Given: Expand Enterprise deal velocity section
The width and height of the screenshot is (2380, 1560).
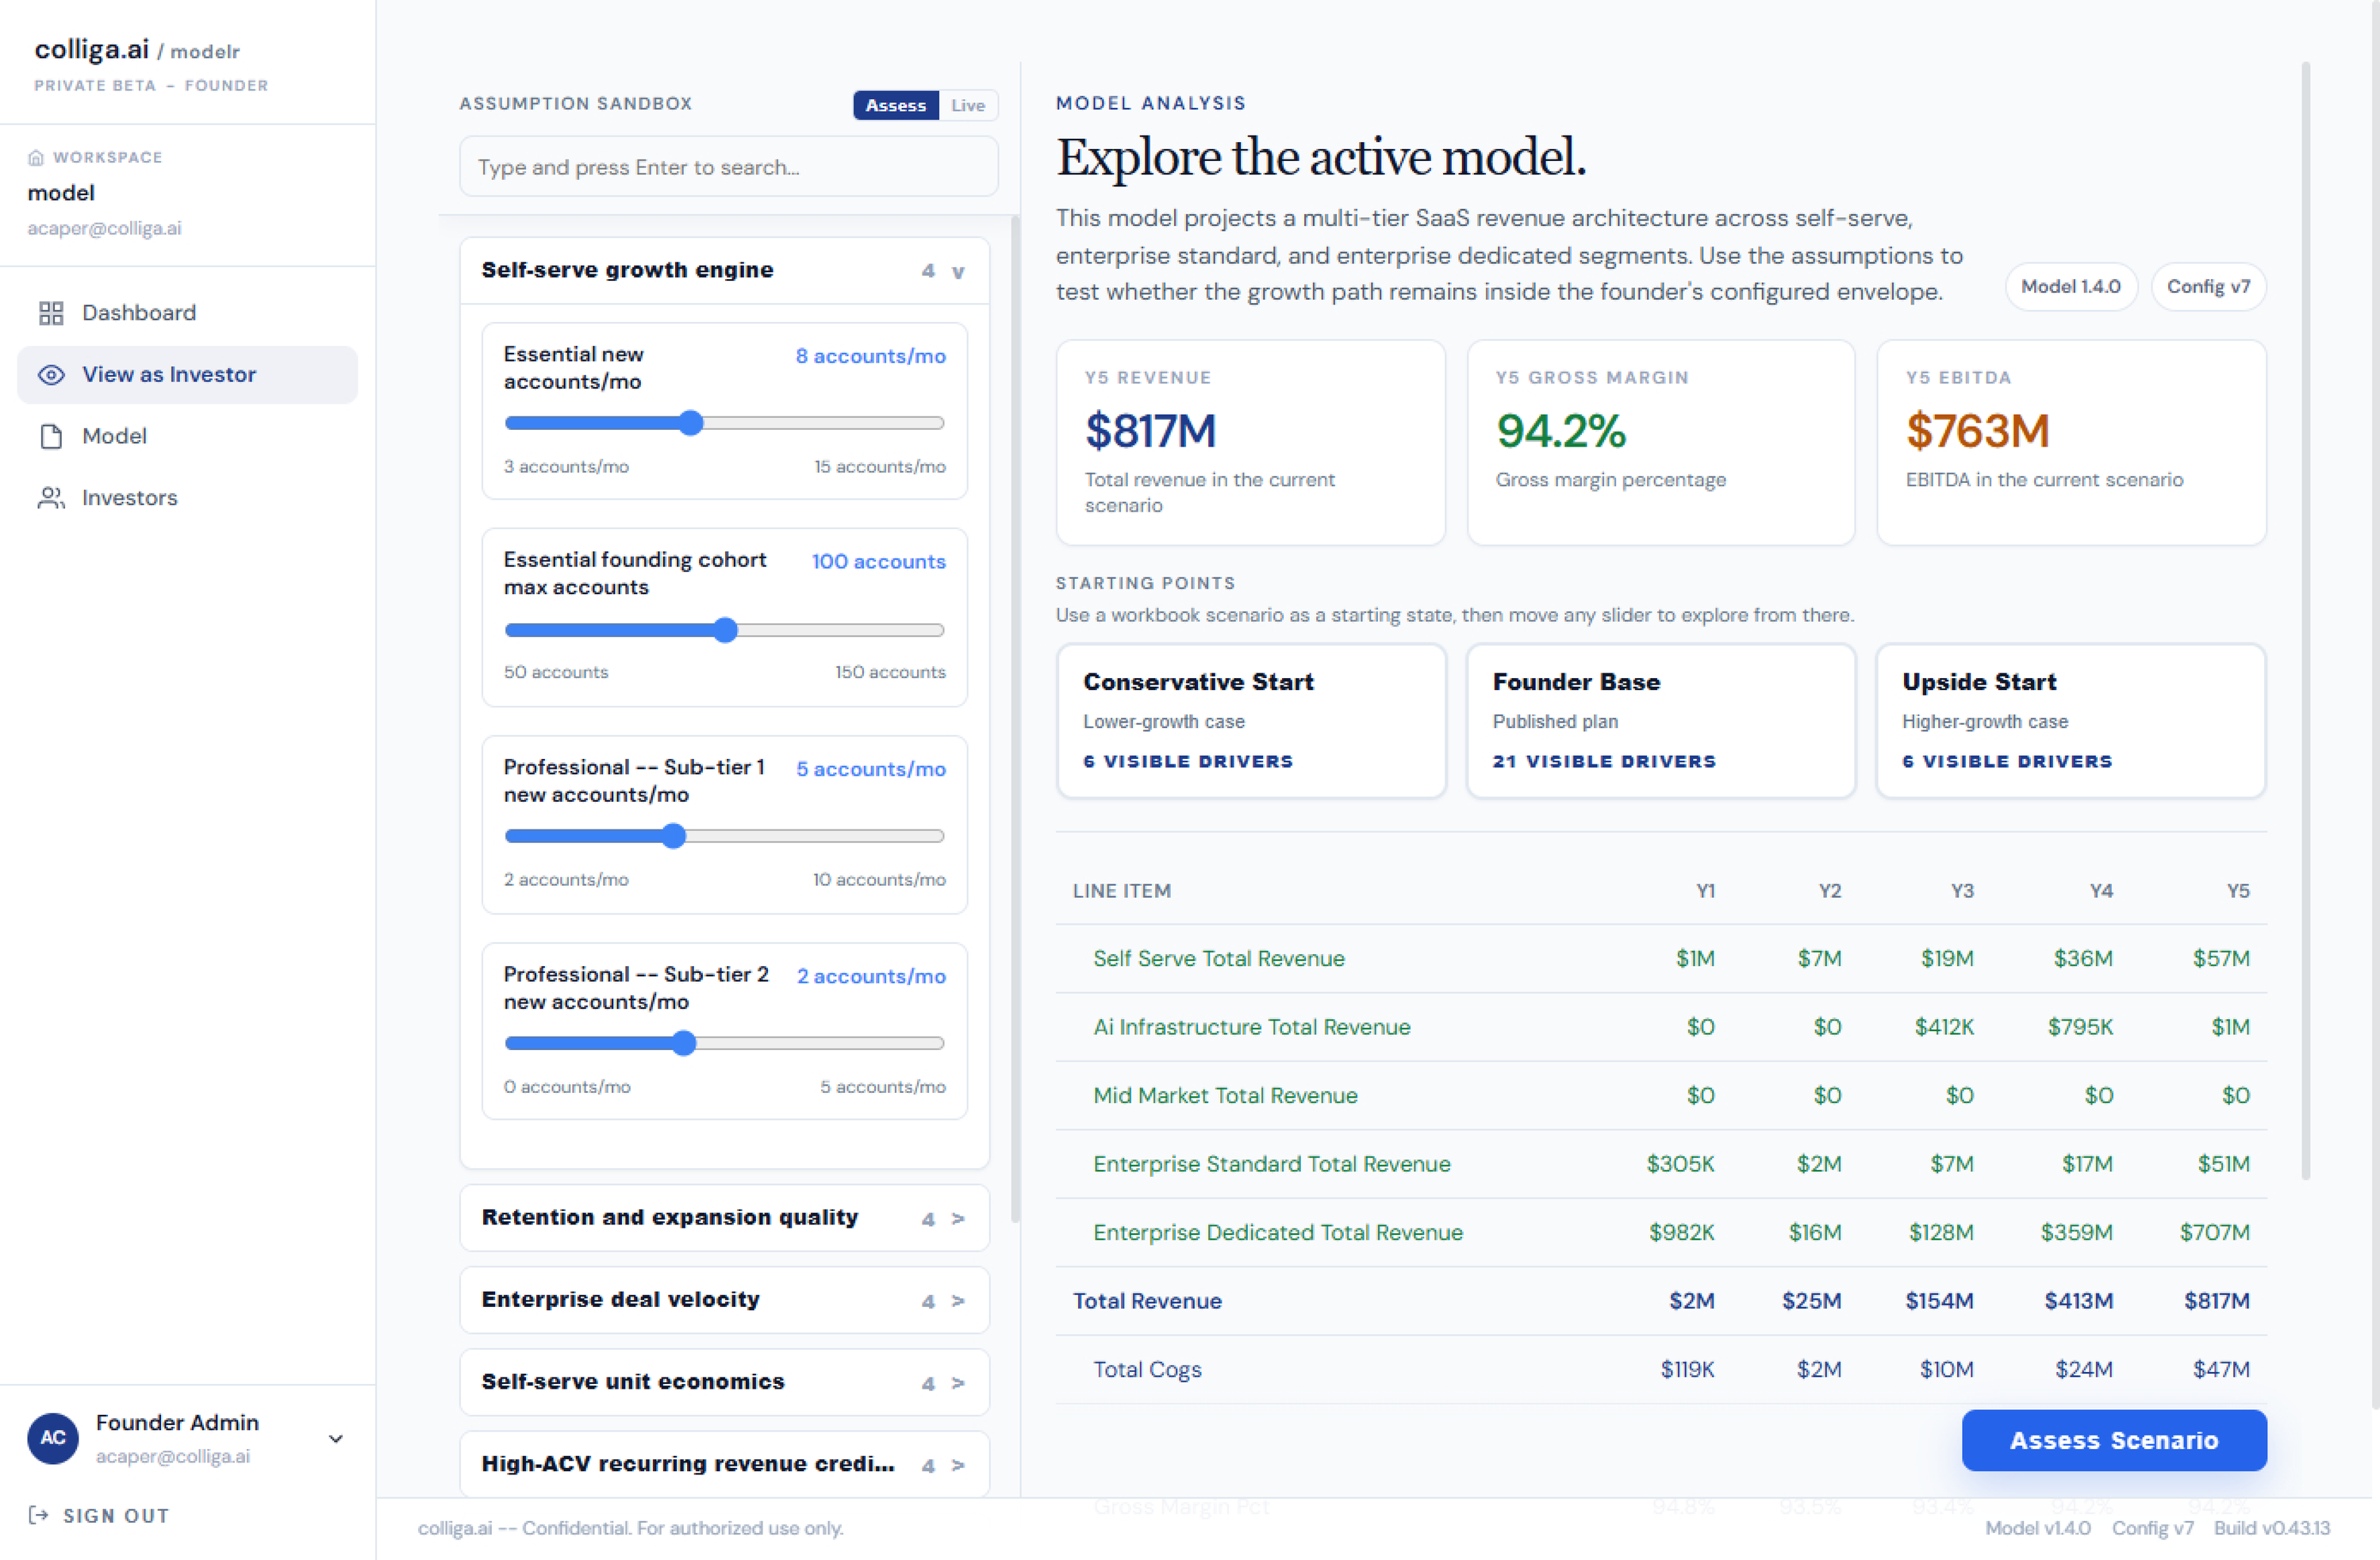Looking at the screenshot, I should click(x=724, y=1300).
